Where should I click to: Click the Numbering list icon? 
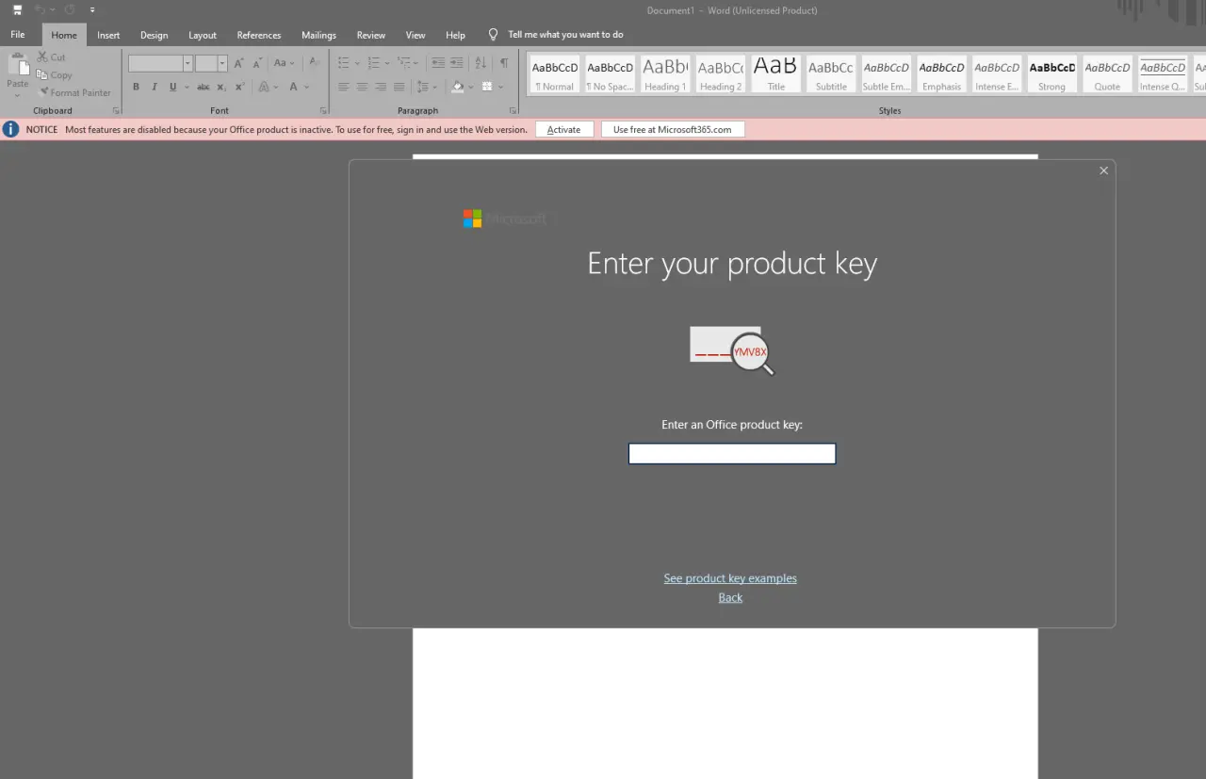373,63
